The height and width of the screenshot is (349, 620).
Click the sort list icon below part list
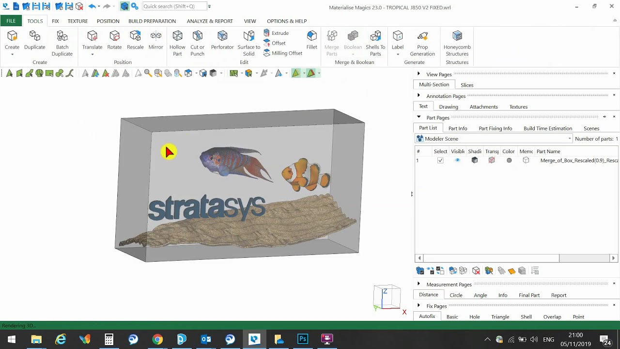tap(535, 271)
